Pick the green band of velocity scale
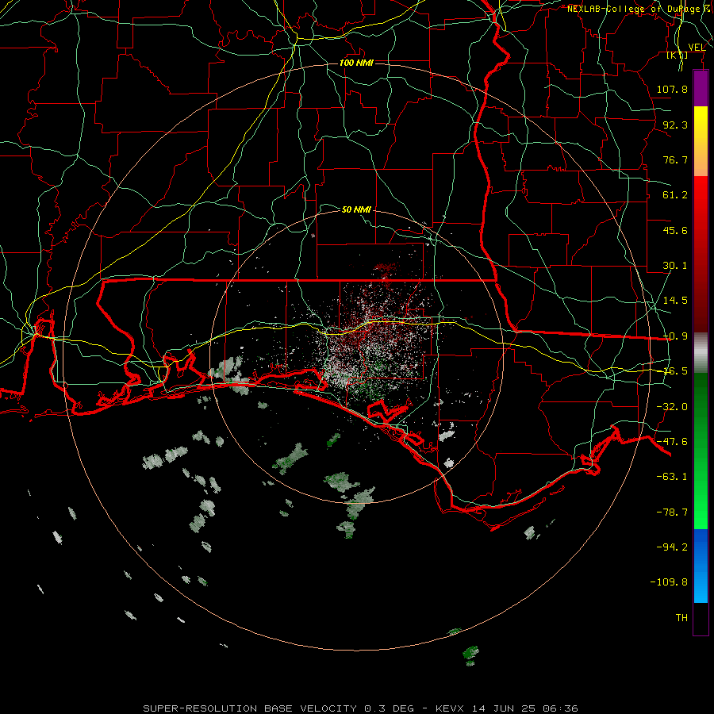714x714 pixels. pyautogui.click(x=701, y=451)
